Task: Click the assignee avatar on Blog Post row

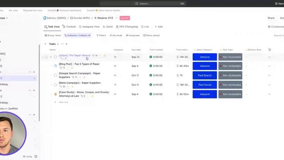Action: tap(115, 66)
